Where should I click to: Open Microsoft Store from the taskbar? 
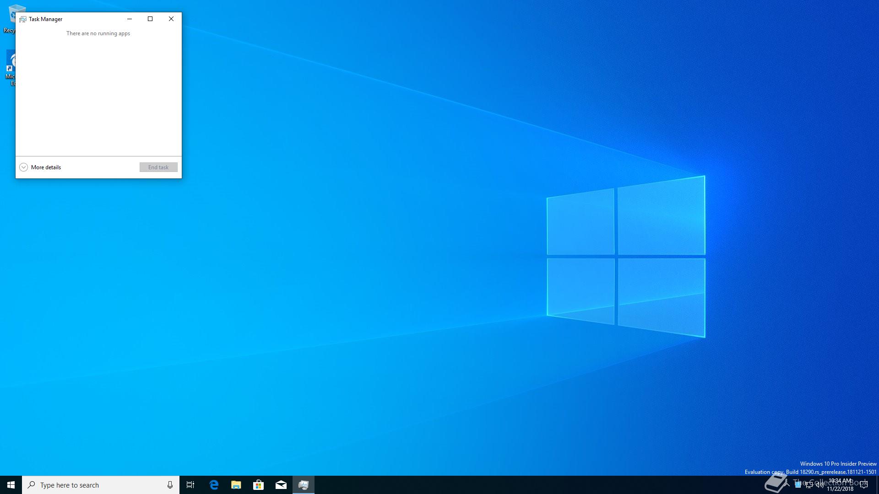coord(259,485)
